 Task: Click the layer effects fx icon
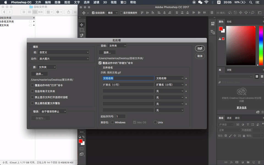pyautogui.click(x=231, y=162)
